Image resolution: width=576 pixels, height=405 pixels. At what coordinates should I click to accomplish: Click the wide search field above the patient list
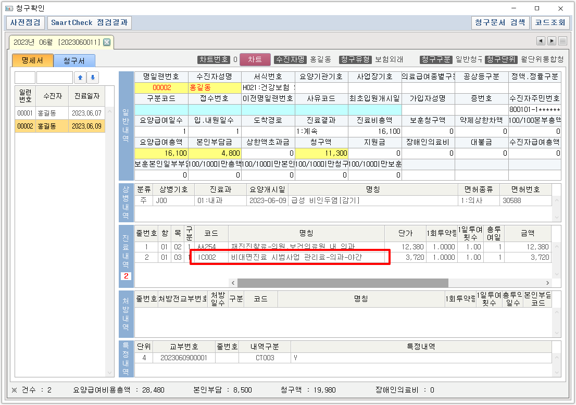point(54,78)
